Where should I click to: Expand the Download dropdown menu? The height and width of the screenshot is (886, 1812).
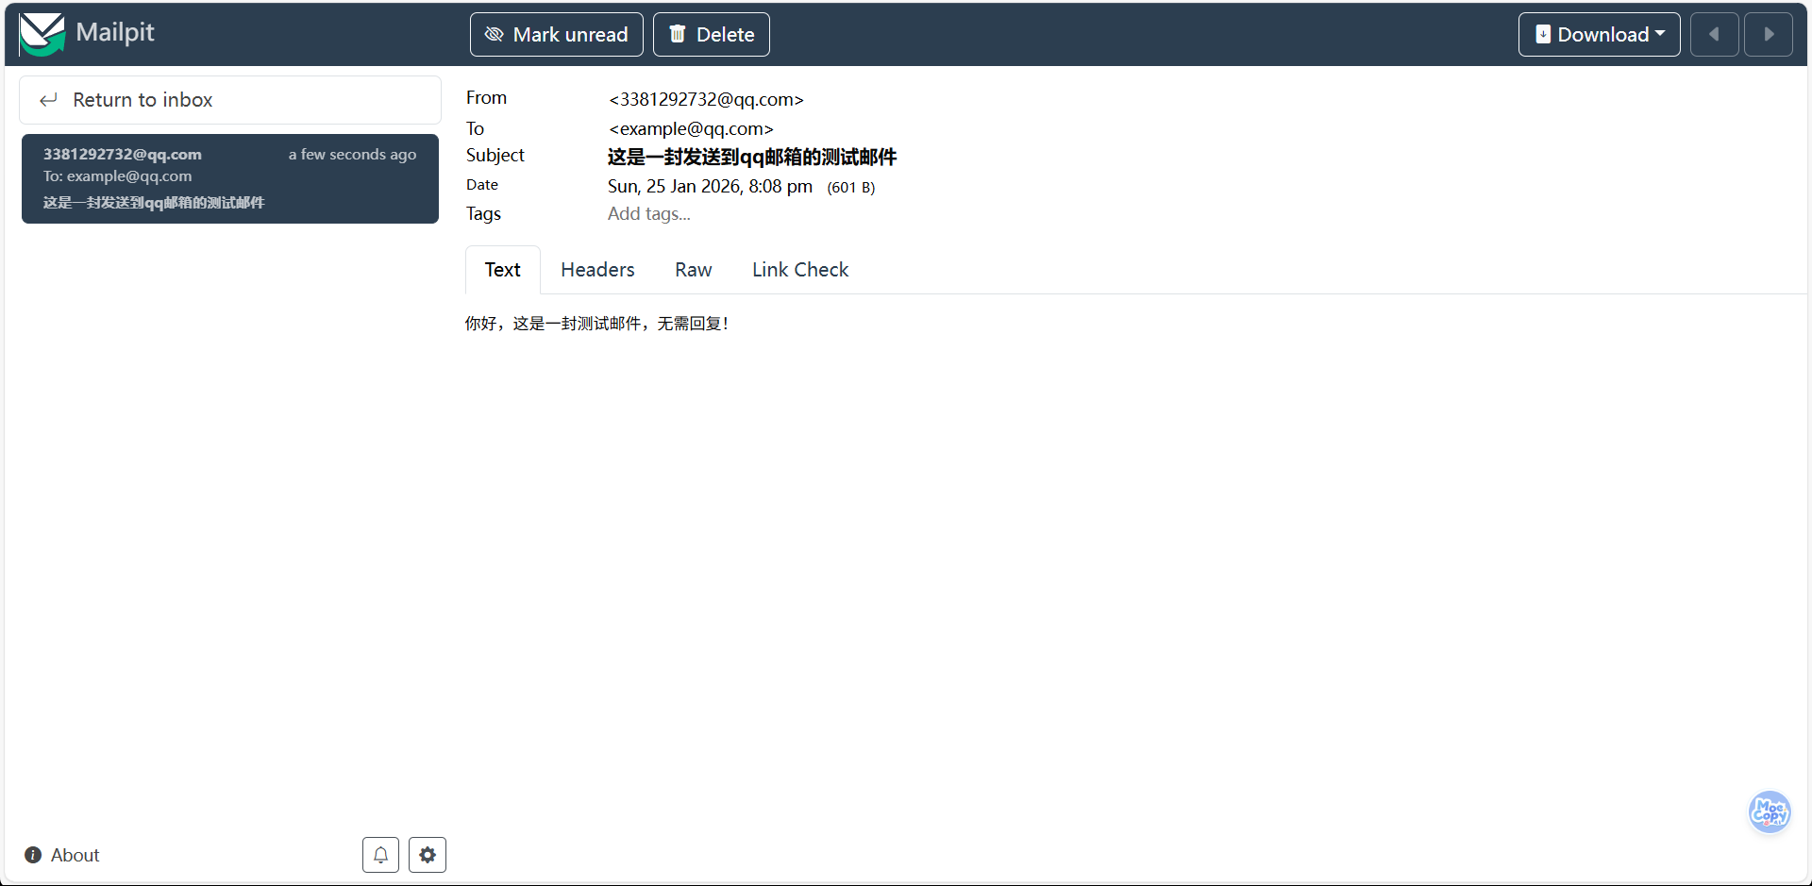point(1599,35)
